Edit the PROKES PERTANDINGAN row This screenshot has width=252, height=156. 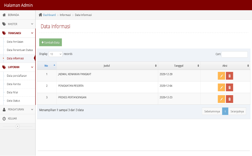pos(221,99)
